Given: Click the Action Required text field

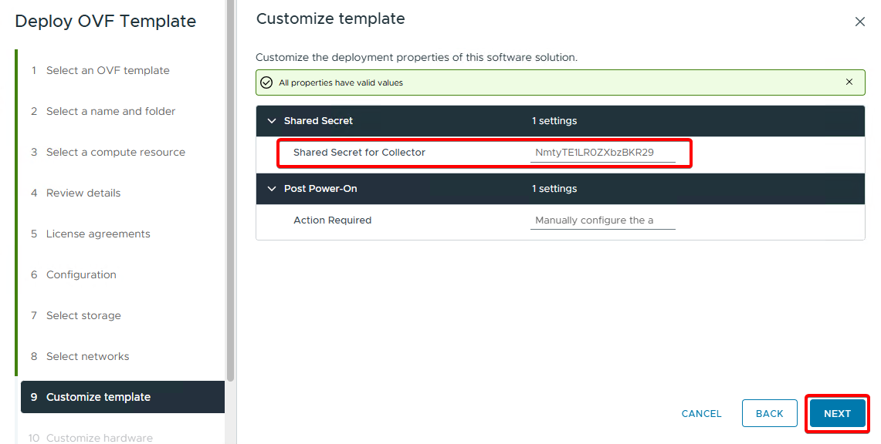Looking at the screenshot, I should tap(602, 220).
